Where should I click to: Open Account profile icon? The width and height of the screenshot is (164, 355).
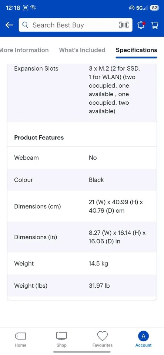coord(143,336)
